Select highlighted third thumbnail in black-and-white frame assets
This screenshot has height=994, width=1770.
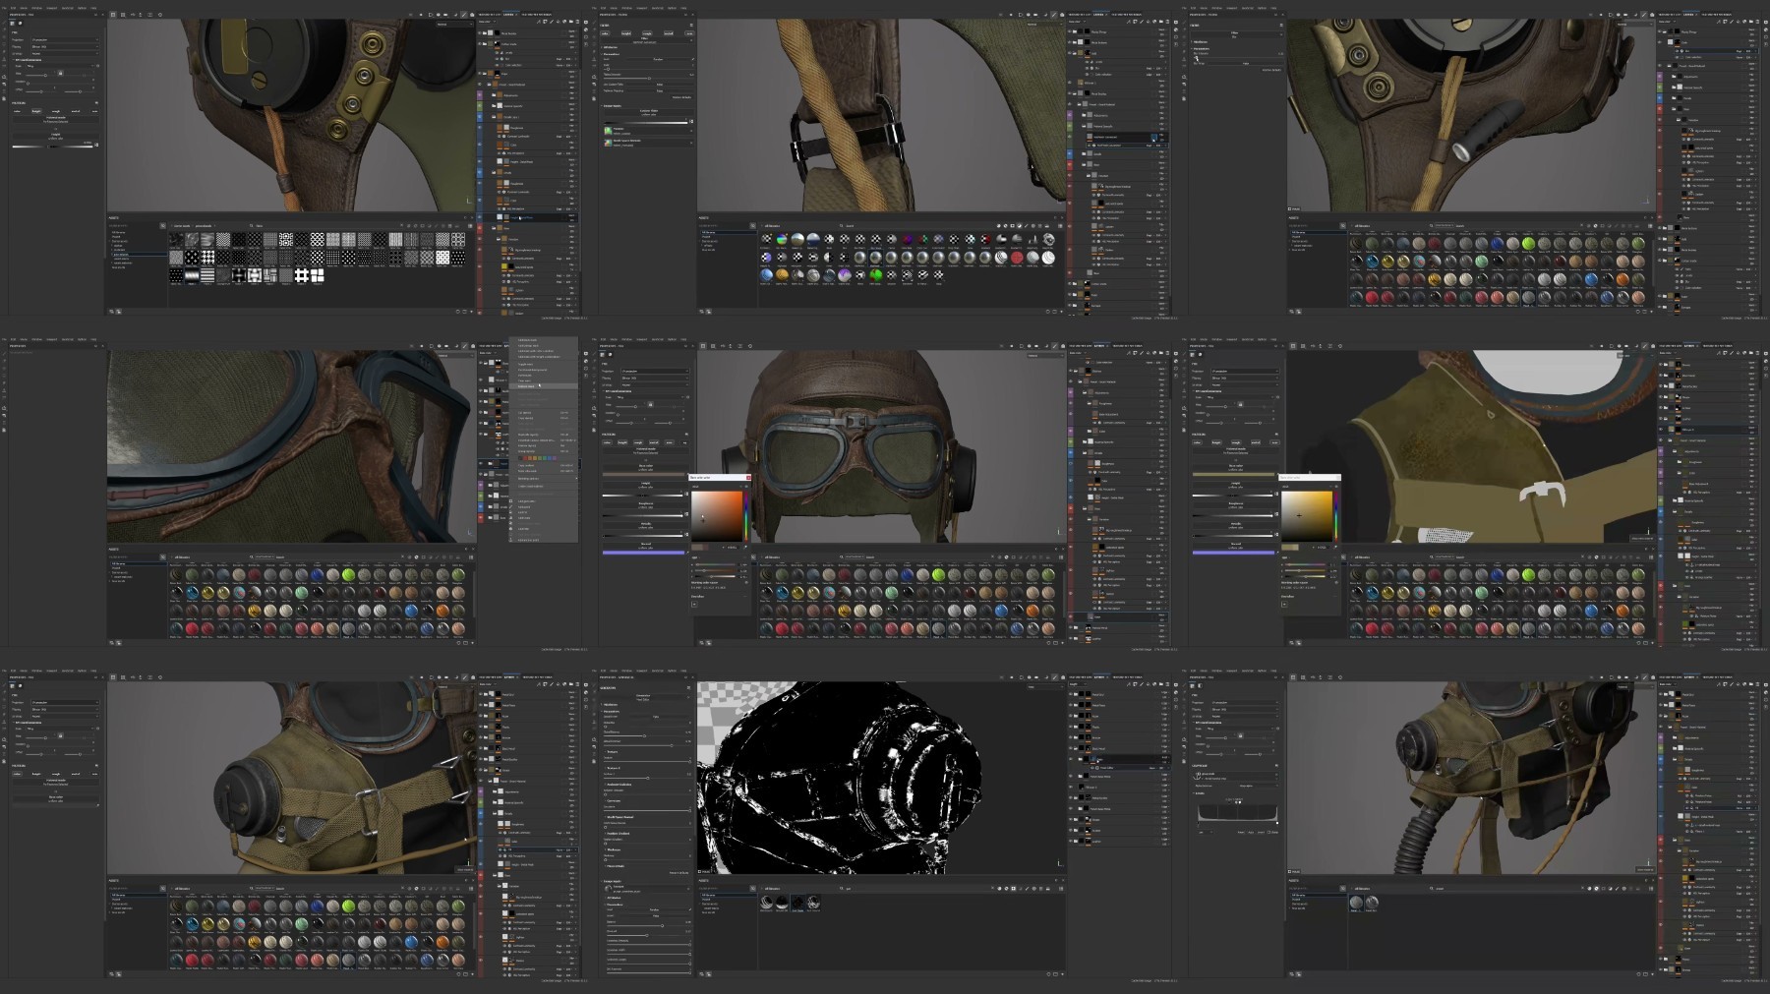[x=797, y=903]
